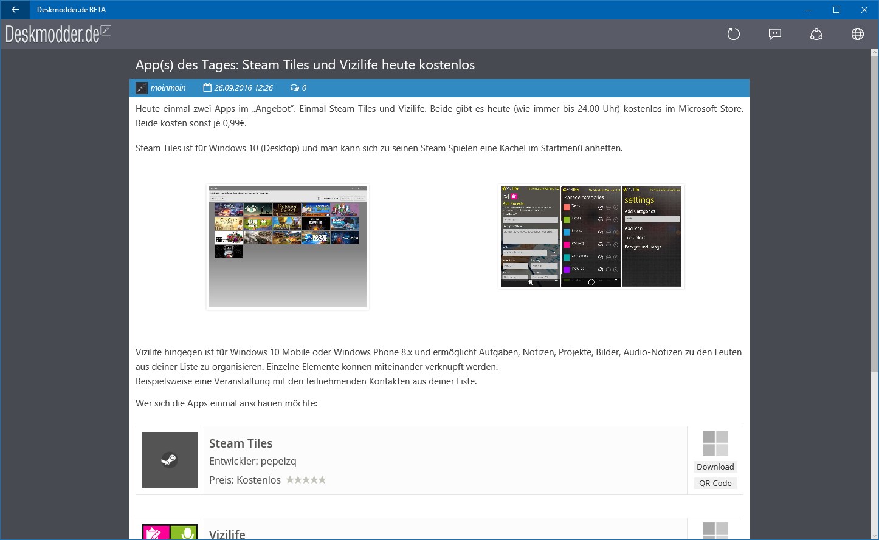Click the share icon in the header bar
The width and height of the screenshot is (879, 540).
pyautogui.click(x=816, y=34)
